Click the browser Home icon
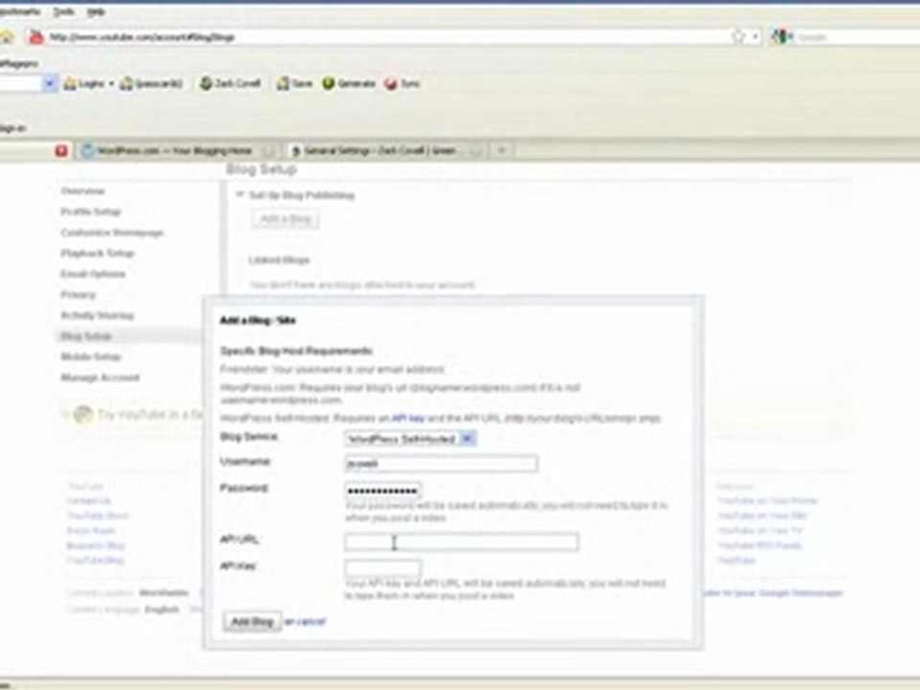Screen dimensions: 920x690 click(x=6, y=37)
